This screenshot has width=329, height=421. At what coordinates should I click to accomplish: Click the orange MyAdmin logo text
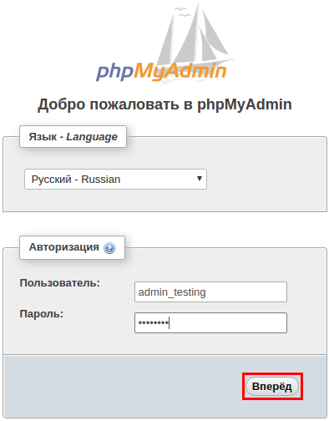point(180,71)
